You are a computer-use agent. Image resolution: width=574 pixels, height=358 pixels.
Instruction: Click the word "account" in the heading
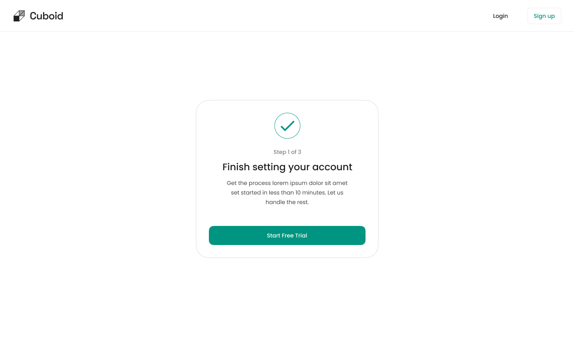tap(332, 167)
